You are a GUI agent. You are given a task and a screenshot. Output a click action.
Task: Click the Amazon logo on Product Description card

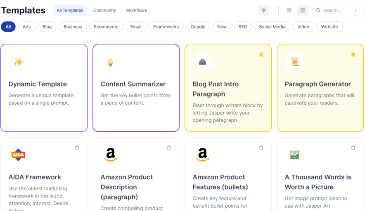[110, 155]
